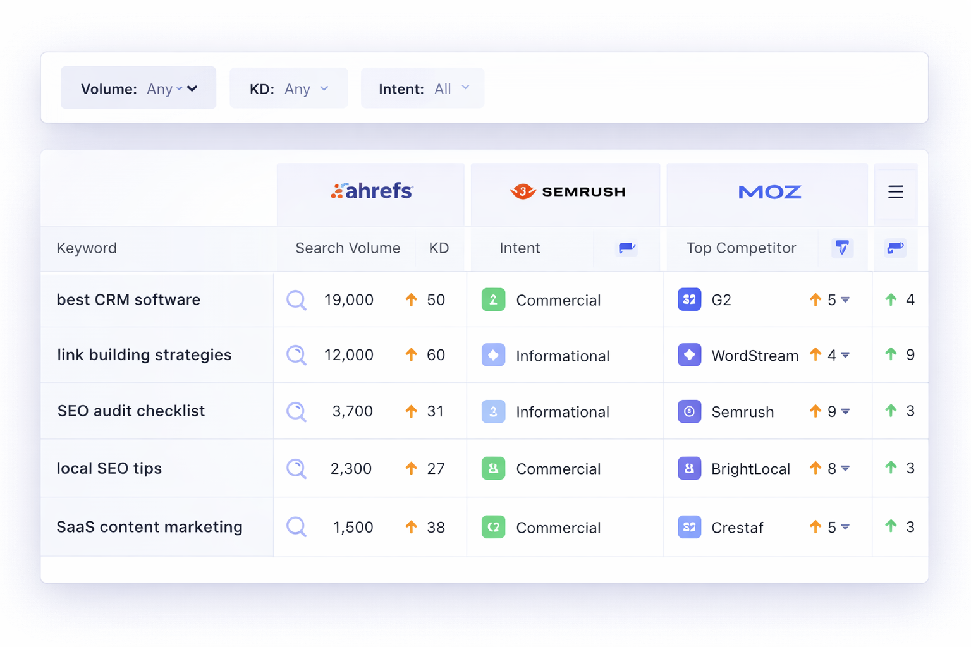Click the Crestaf competitor icon
Viewport: 971px width, 647px height.
point(690,527)
